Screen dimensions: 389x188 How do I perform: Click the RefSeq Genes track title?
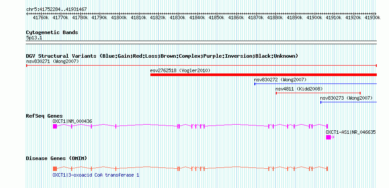click(x=45, y=116)
